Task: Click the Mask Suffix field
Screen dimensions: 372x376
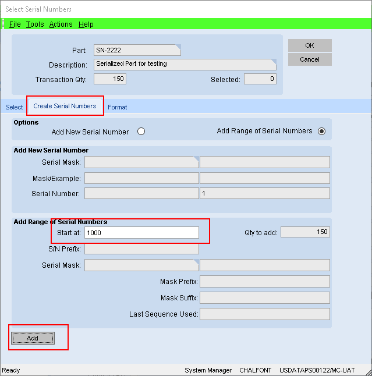Action: point(265,298)
